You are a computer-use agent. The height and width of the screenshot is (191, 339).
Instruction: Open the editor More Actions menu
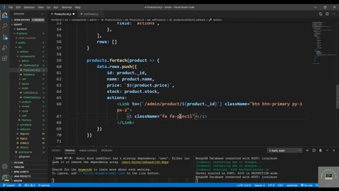tap(334, 14)
